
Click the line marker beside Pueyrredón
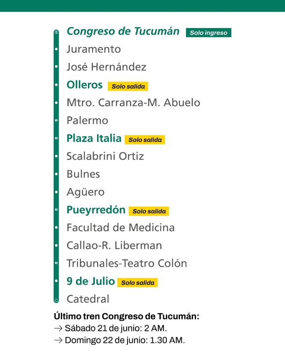(x=56, y=210)
